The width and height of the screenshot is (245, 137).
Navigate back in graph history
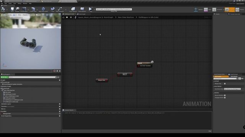click(x=67, y=18)
